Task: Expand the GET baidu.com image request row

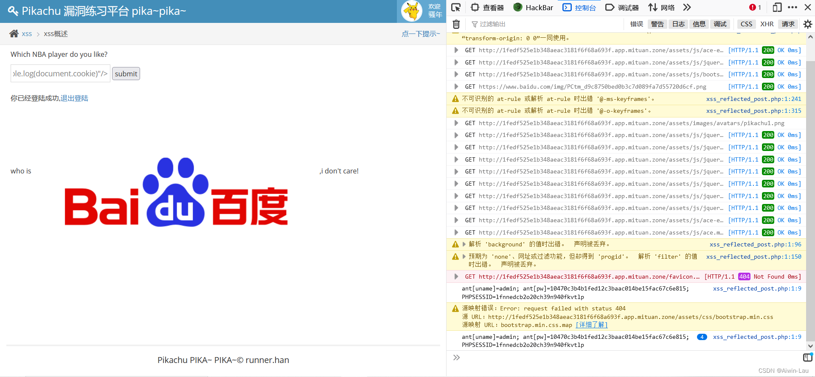Action: [x=456, y=87]
